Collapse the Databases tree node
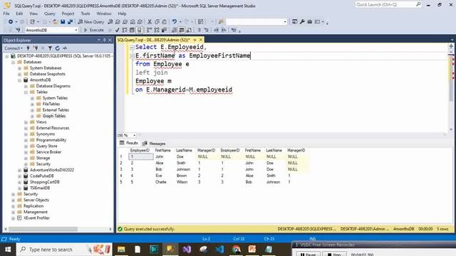 pyautogui.click(x=13, y=62)
